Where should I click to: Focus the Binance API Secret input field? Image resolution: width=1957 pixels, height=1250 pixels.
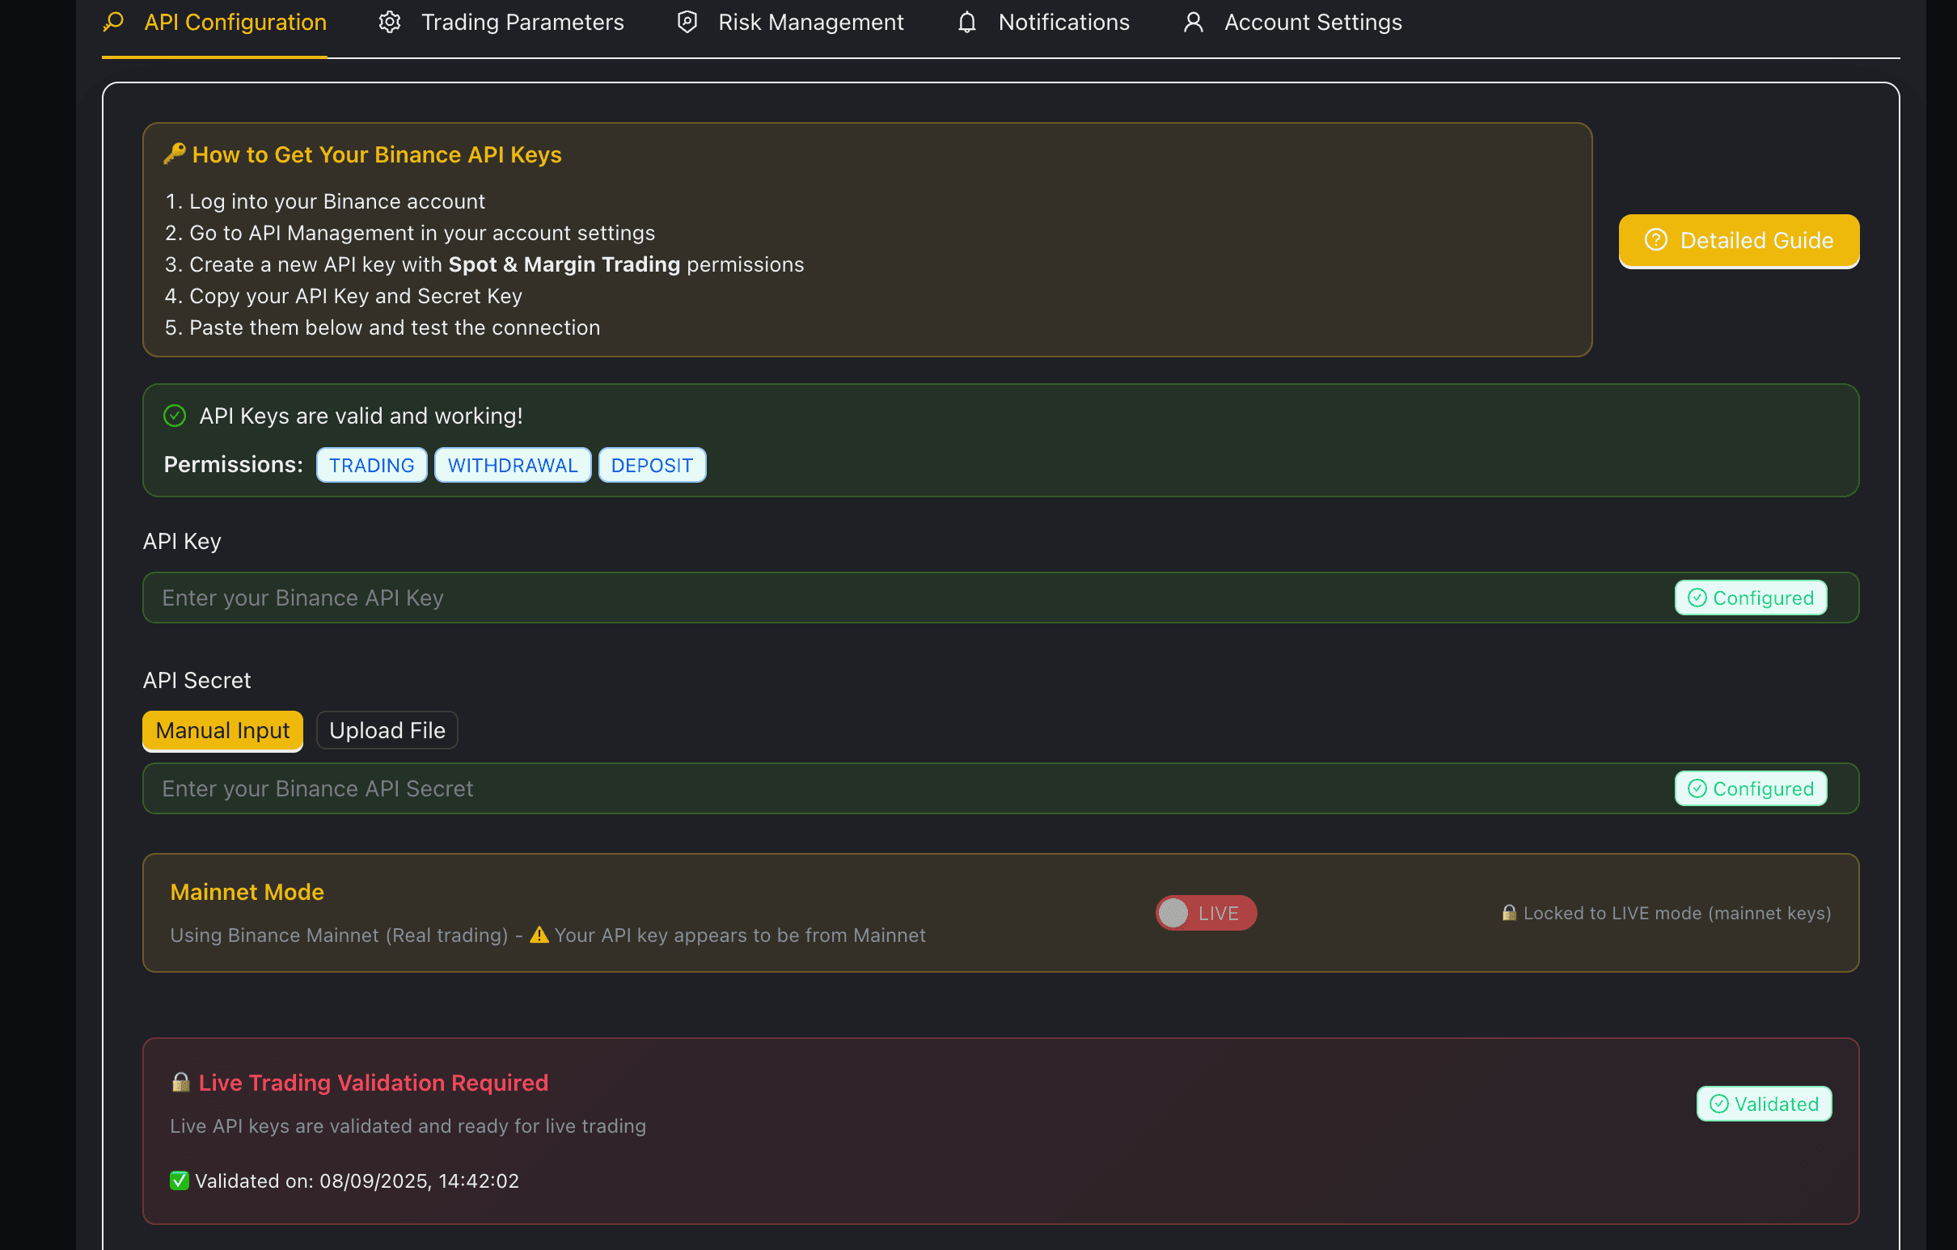pos(1000,789)
